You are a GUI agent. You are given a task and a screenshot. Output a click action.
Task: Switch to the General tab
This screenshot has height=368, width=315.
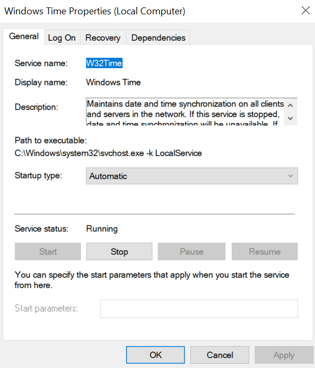24,37
